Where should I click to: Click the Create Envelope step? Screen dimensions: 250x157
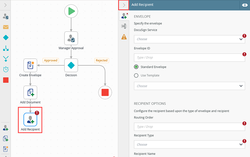coord(30,65)
